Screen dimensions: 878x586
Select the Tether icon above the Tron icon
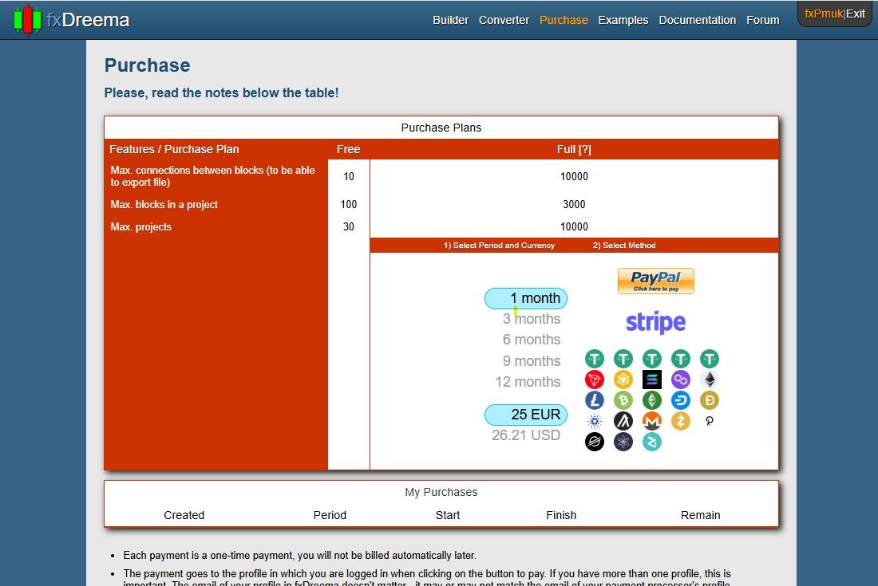coord(595,359)
